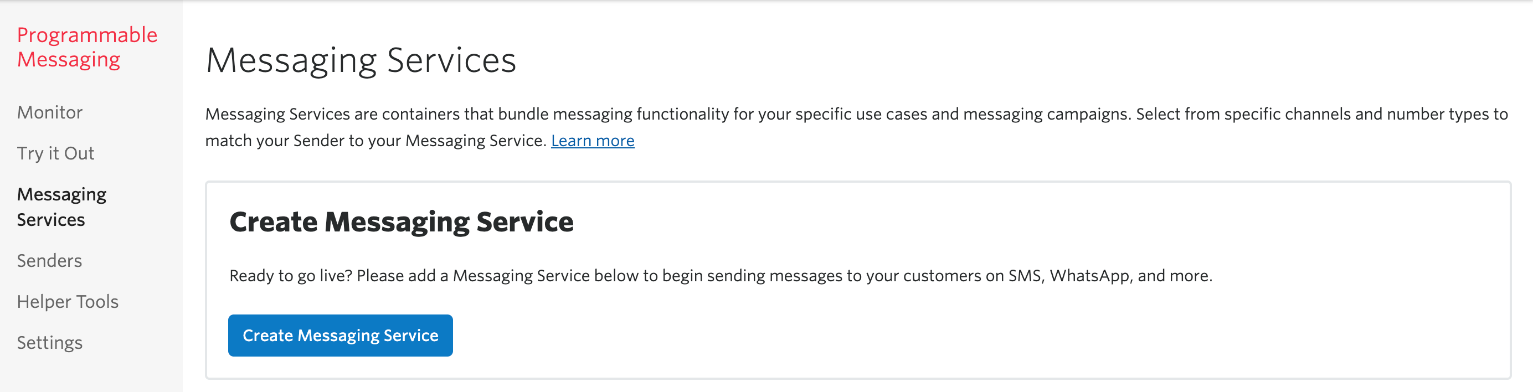1533x392 pixels.
Task: Select Helper Tools in the left panel
Action: [68, 301]
